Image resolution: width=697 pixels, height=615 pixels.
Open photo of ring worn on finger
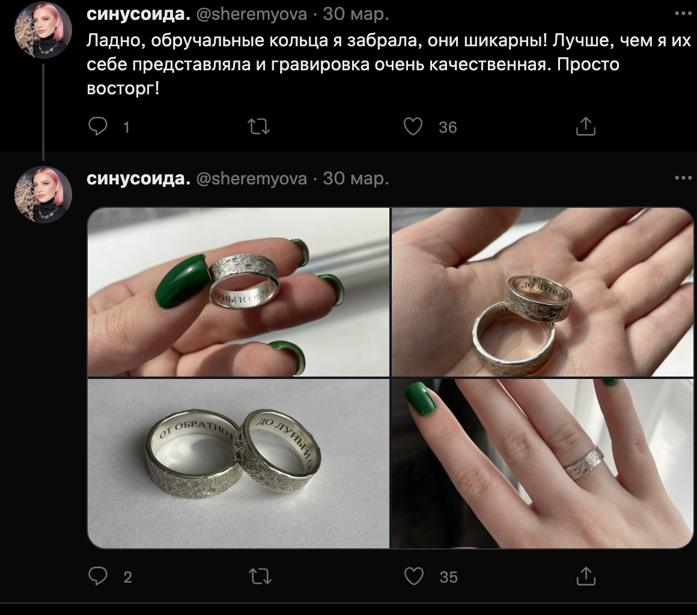(x=543, y=463)
